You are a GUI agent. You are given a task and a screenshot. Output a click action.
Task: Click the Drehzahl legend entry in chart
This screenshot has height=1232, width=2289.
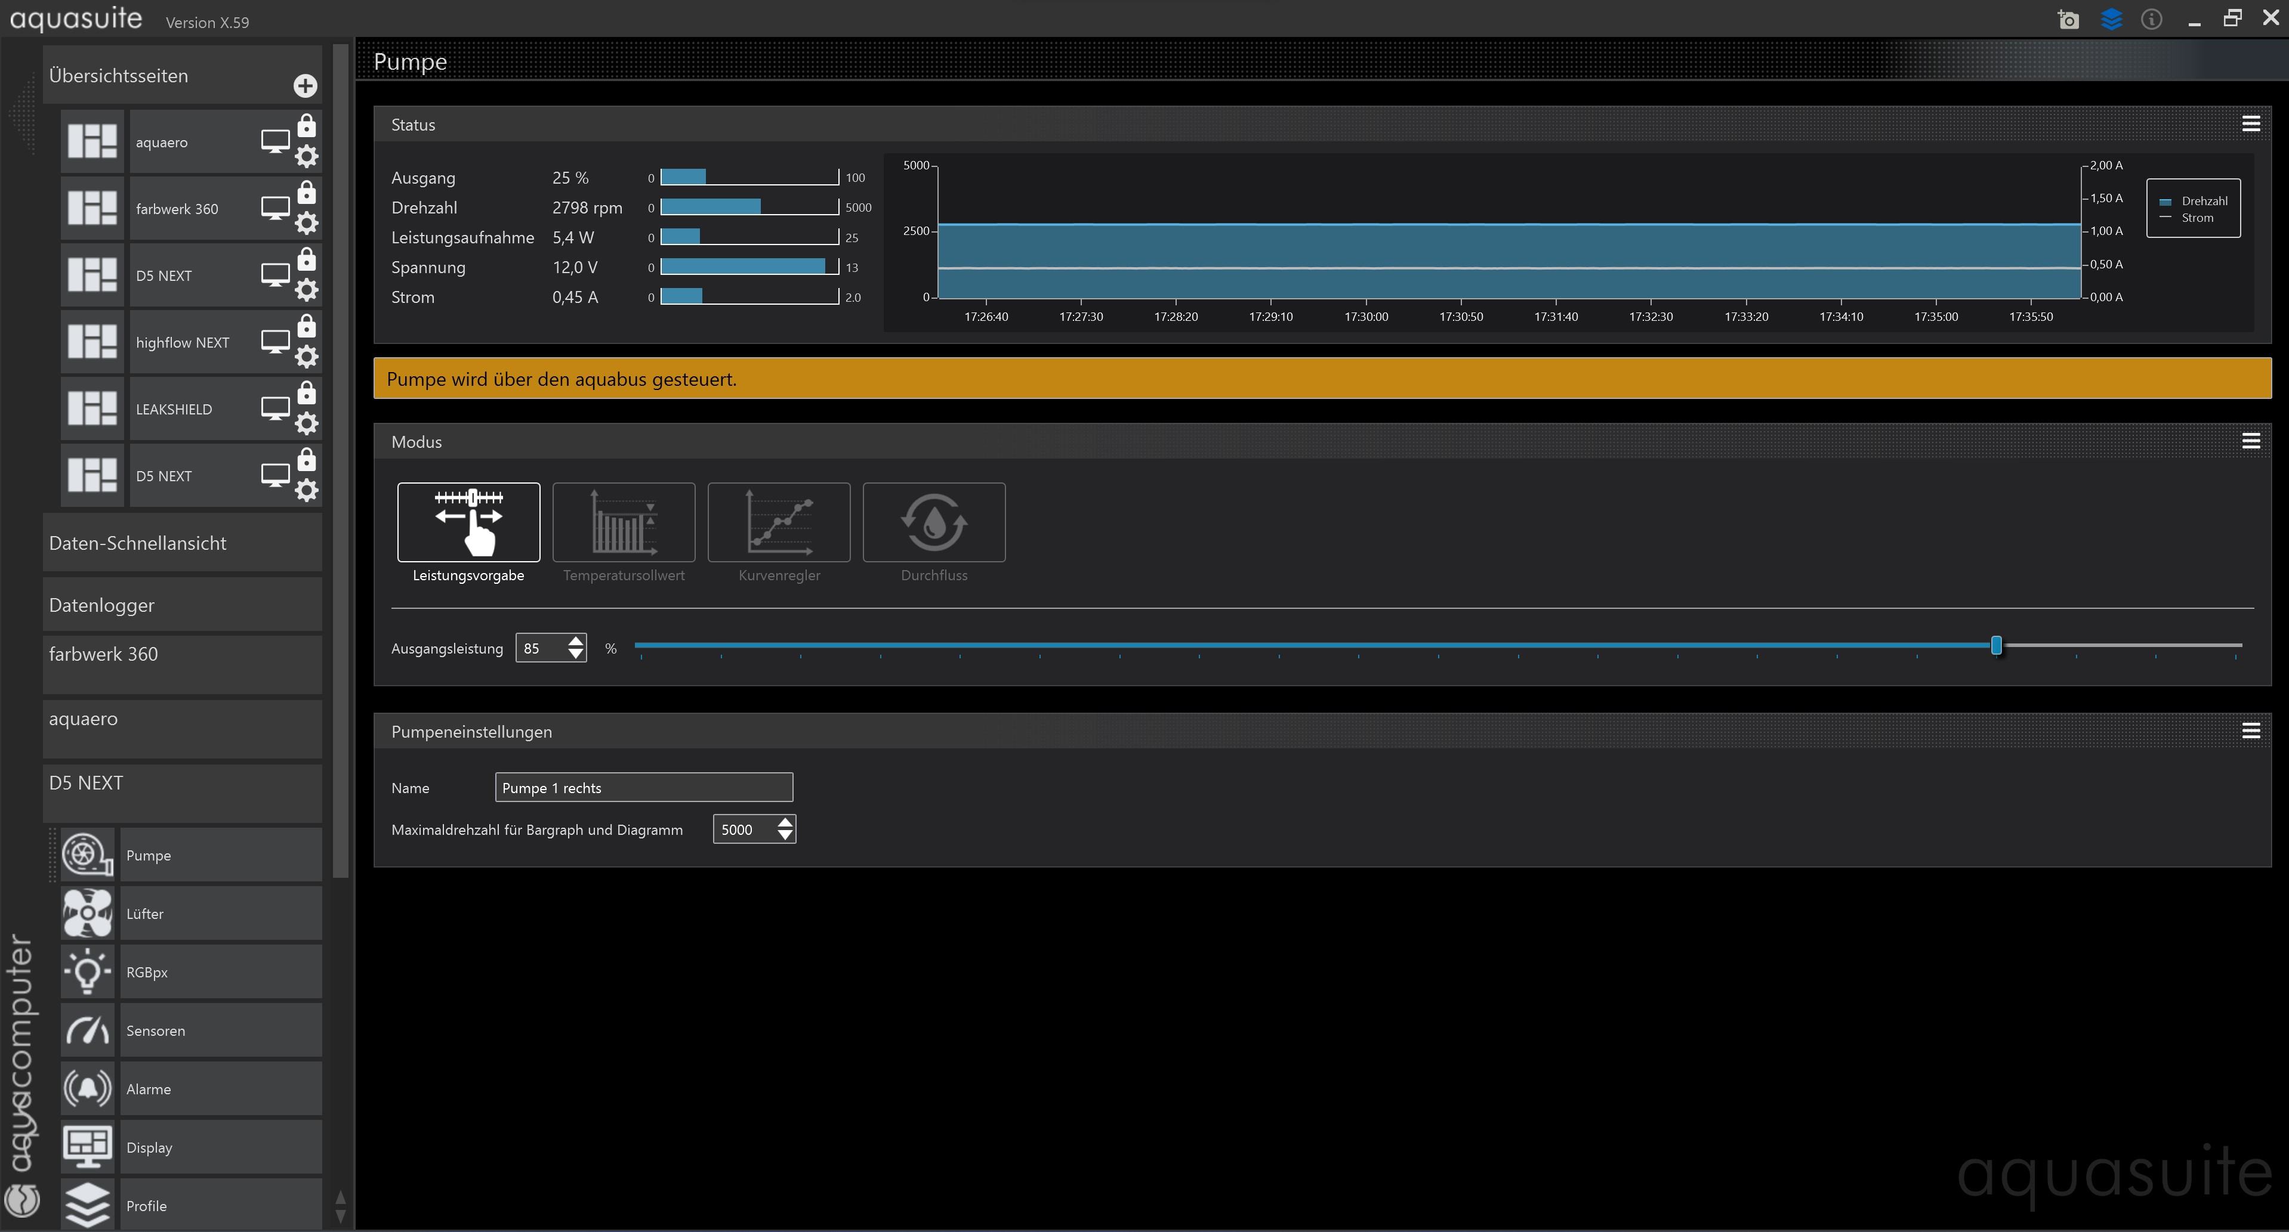click(x=2193, y=201)
